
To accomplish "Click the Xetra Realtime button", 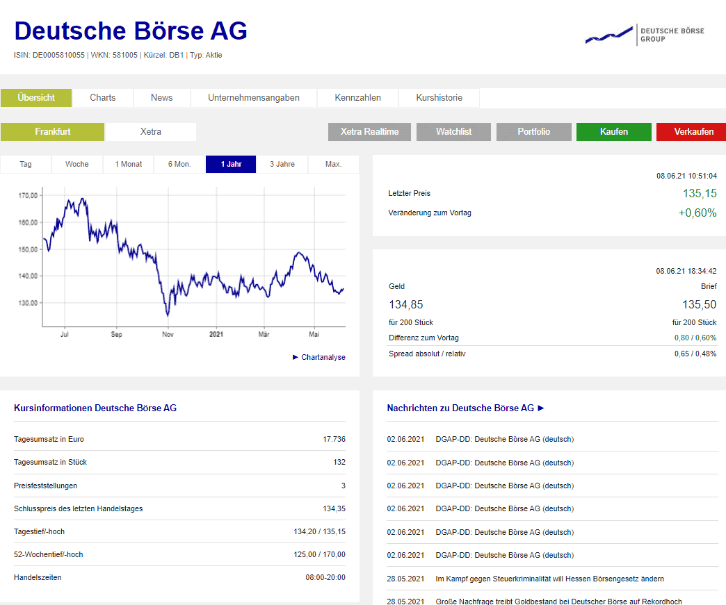I will pos(369,132).
